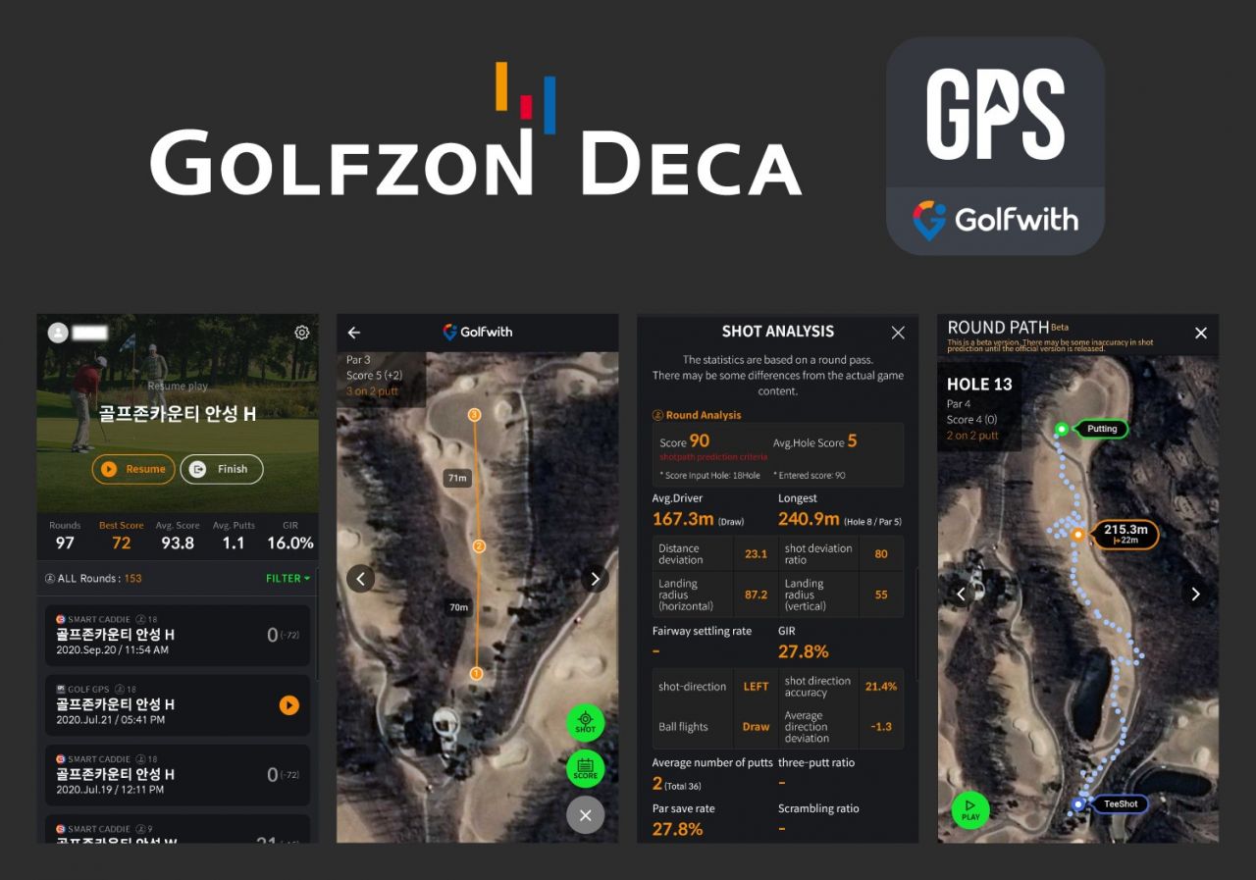1256x880 pixels.
Task: Tap the 71m distance label
Action: coord(457,478)
